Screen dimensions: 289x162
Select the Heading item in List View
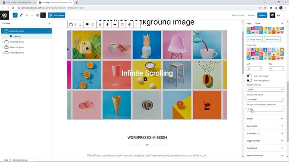[x=17, y=36]
